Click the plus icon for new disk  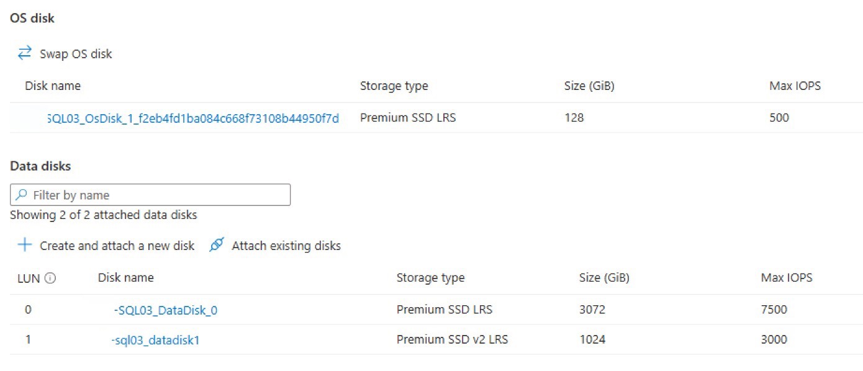pyautogui.click(x=24, y=245)
